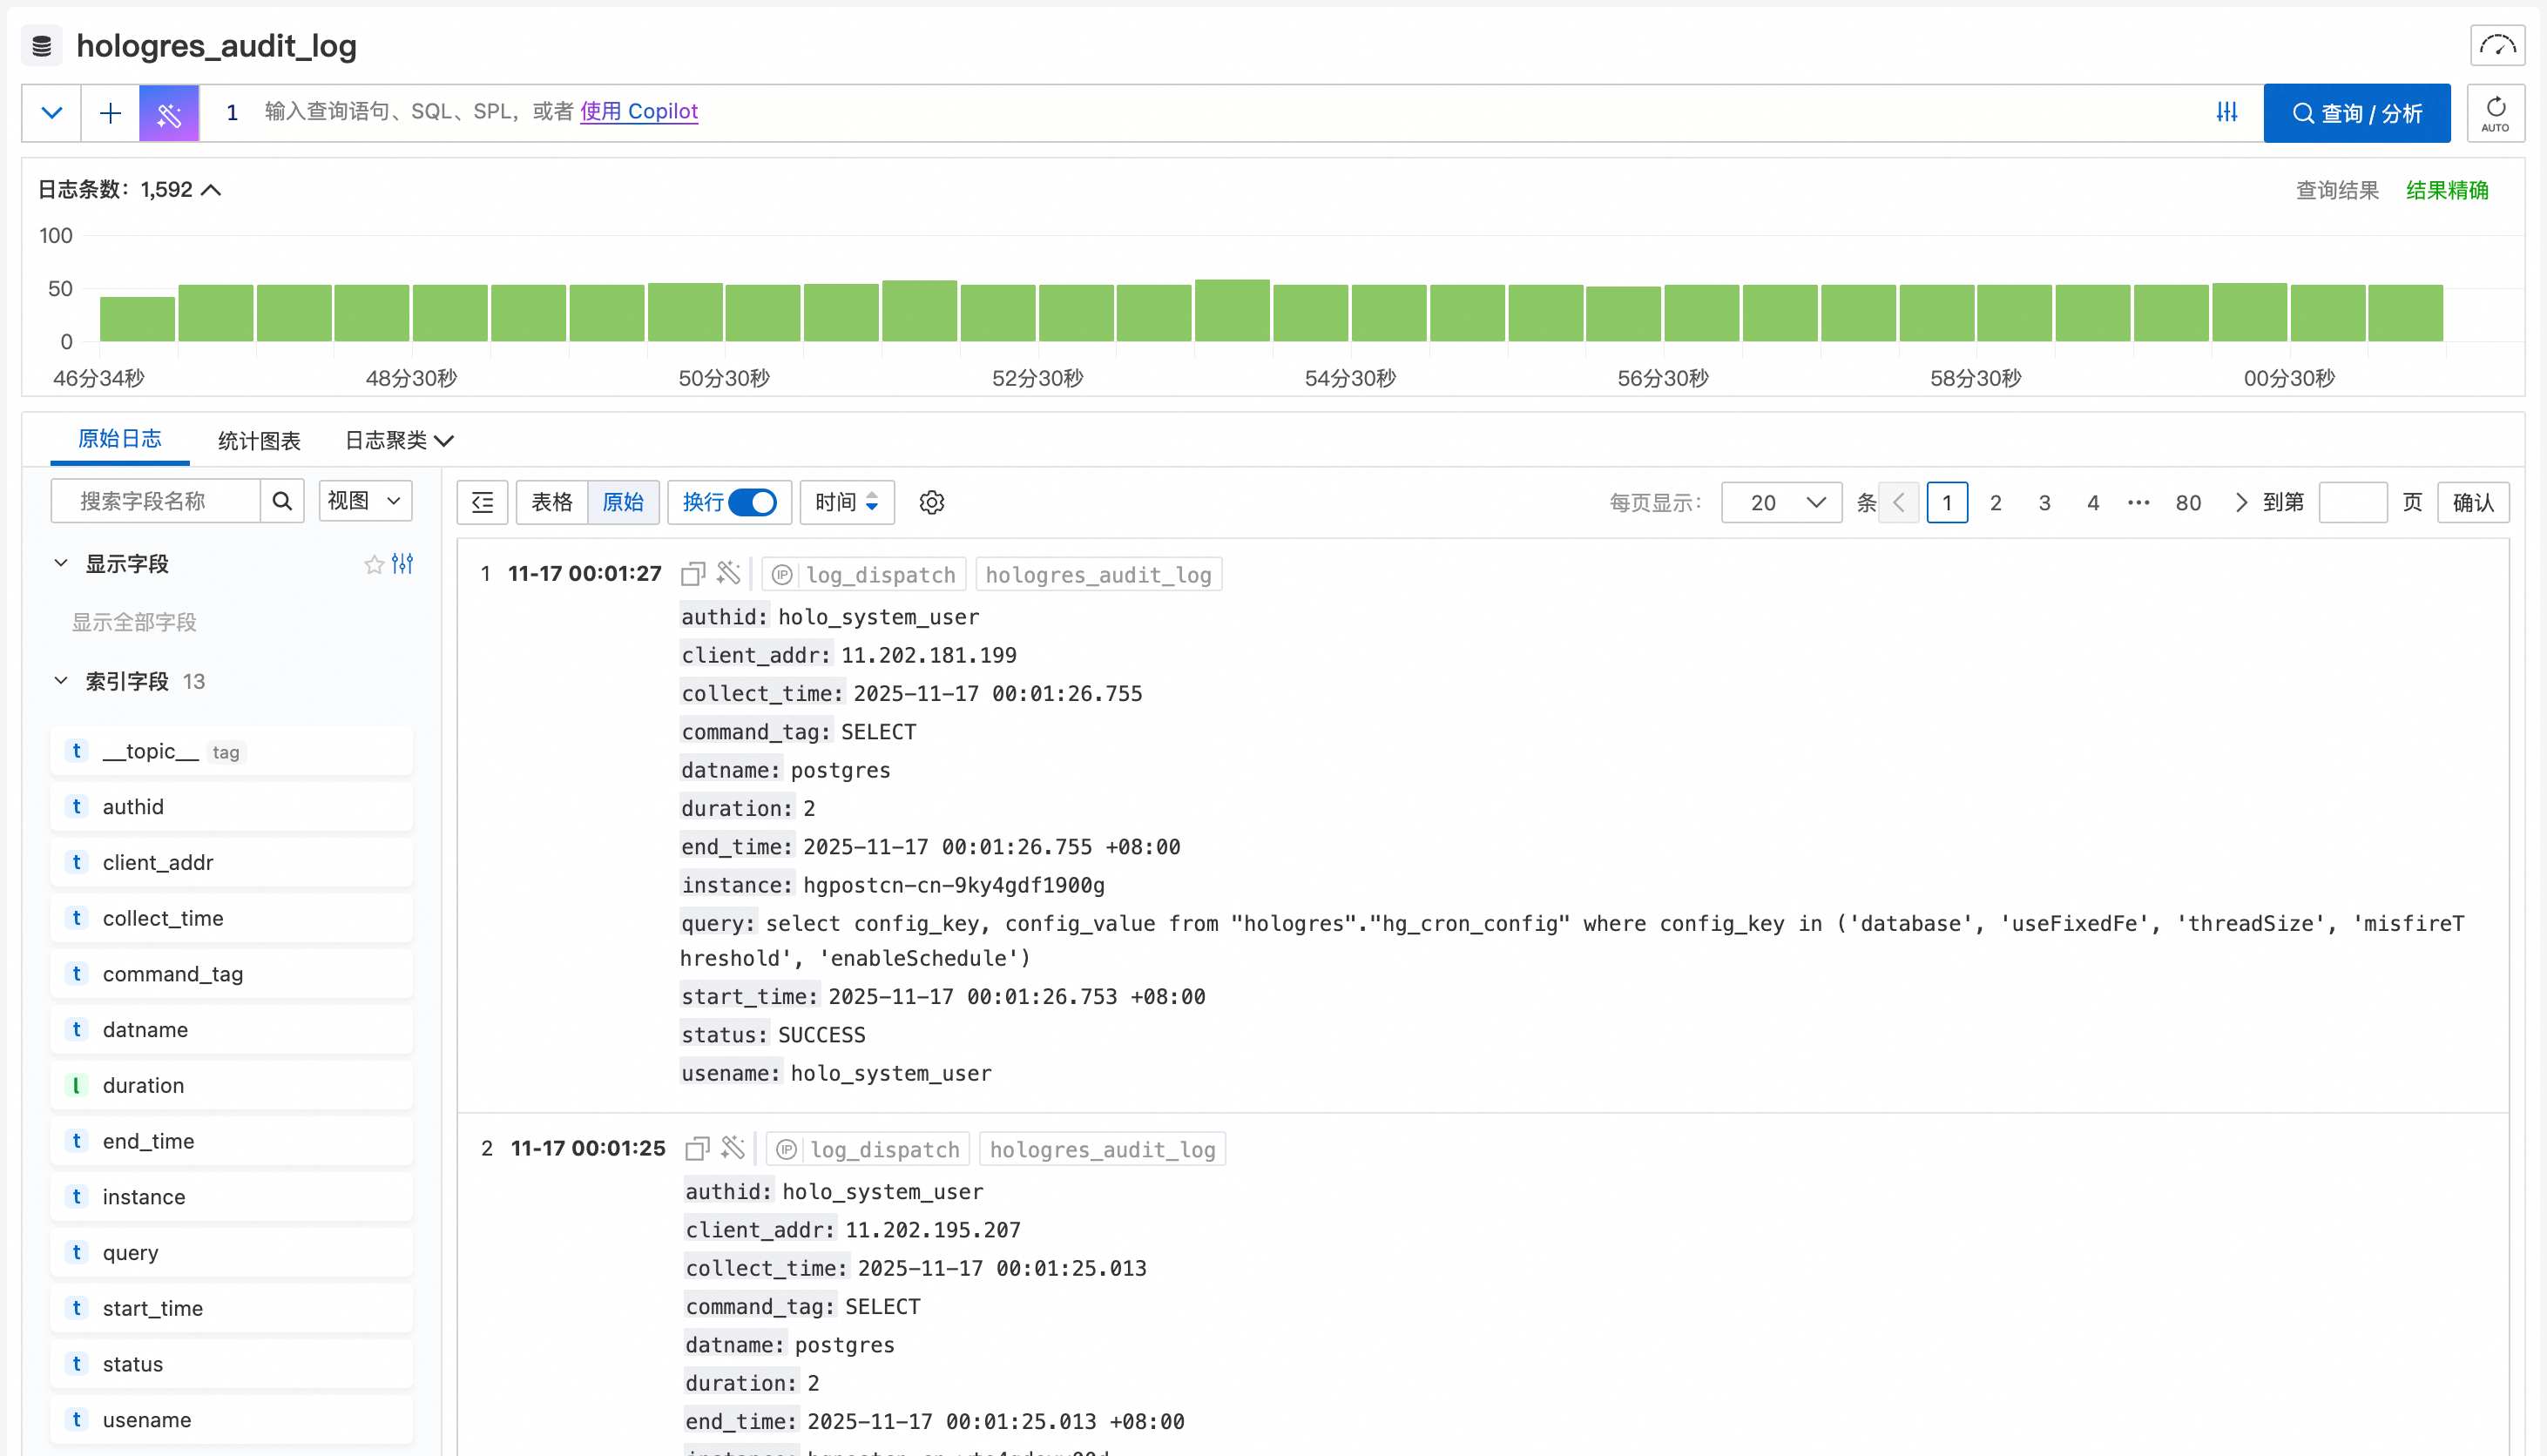Image resolution: width=2547 pixels, height=1456 pixels.
Task: Collapse the 索引字段 section
Action: click(x=61, y=681)
